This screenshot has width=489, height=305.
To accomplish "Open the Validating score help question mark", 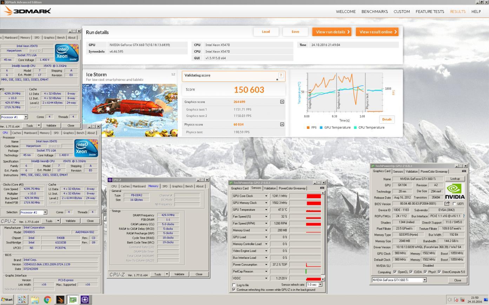I will click(x=280, y=75).
